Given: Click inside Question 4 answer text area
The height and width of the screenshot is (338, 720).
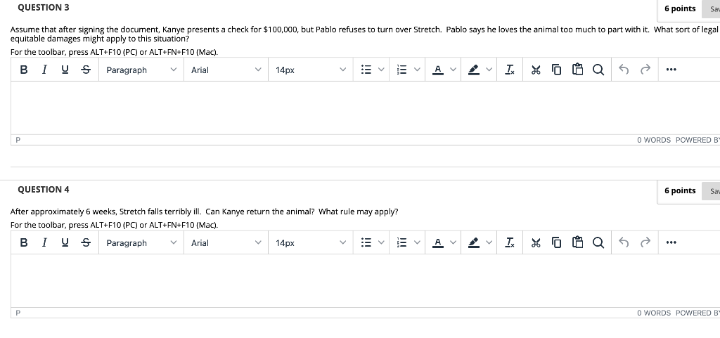Looking at the screenshot, I should click(x=366, y=280).
